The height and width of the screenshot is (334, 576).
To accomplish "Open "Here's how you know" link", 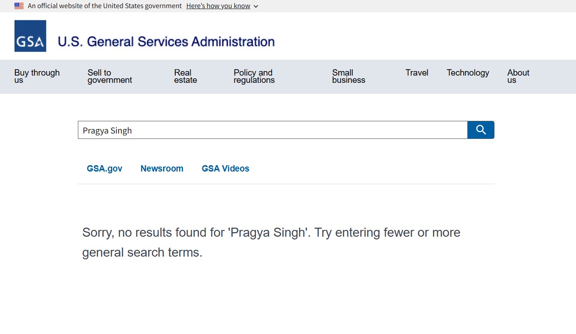I will coord(218,6).
